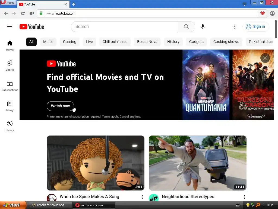Click the magnifier tray icon
This screenshot has width=278, height=209.
pos(258,205)
